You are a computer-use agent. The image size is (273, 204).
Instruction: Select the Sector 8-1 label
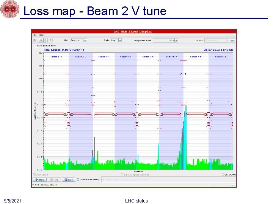221,57
